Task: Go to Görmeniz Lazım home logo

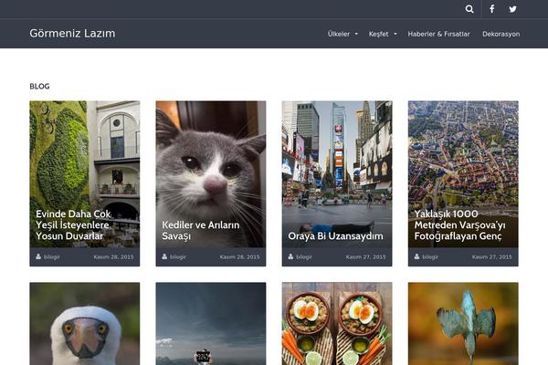Action: [x=72, y=33]
